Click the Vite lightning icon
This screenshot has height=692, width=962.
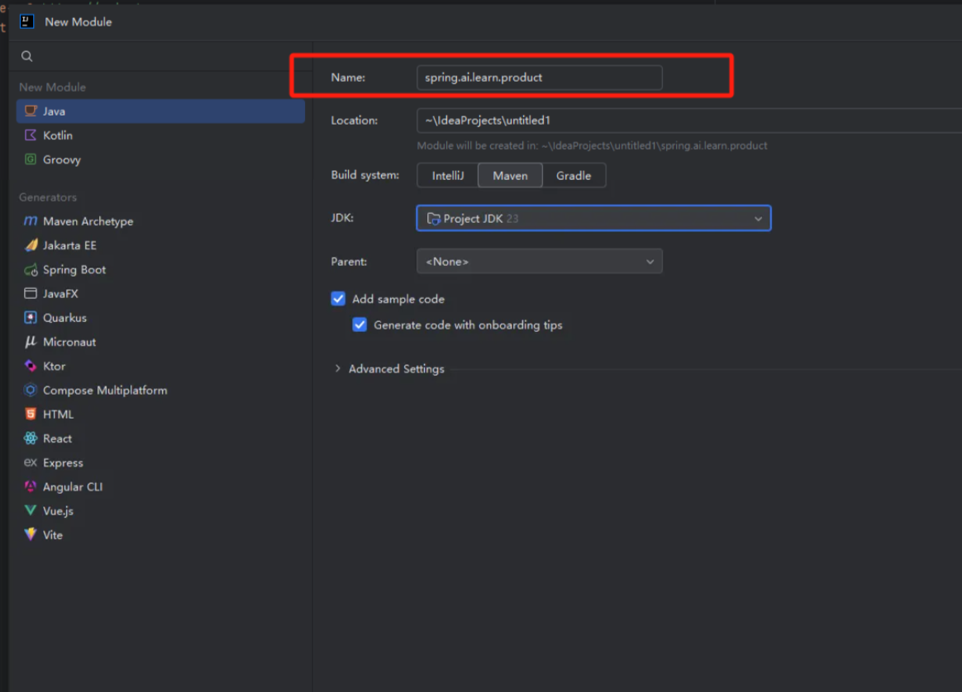pyautogui.click(x=30, y=534)
